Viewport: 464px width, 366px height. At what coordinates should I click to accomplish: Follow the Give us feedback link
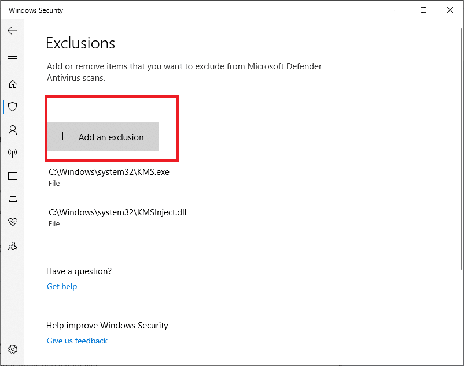pos(77,341)
